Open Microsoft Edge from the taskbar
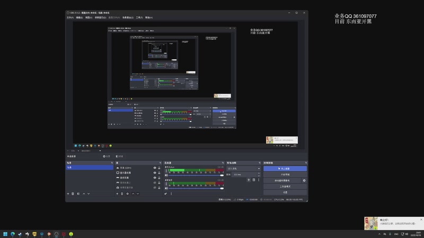The image size is (424, 238). point(13,234)
